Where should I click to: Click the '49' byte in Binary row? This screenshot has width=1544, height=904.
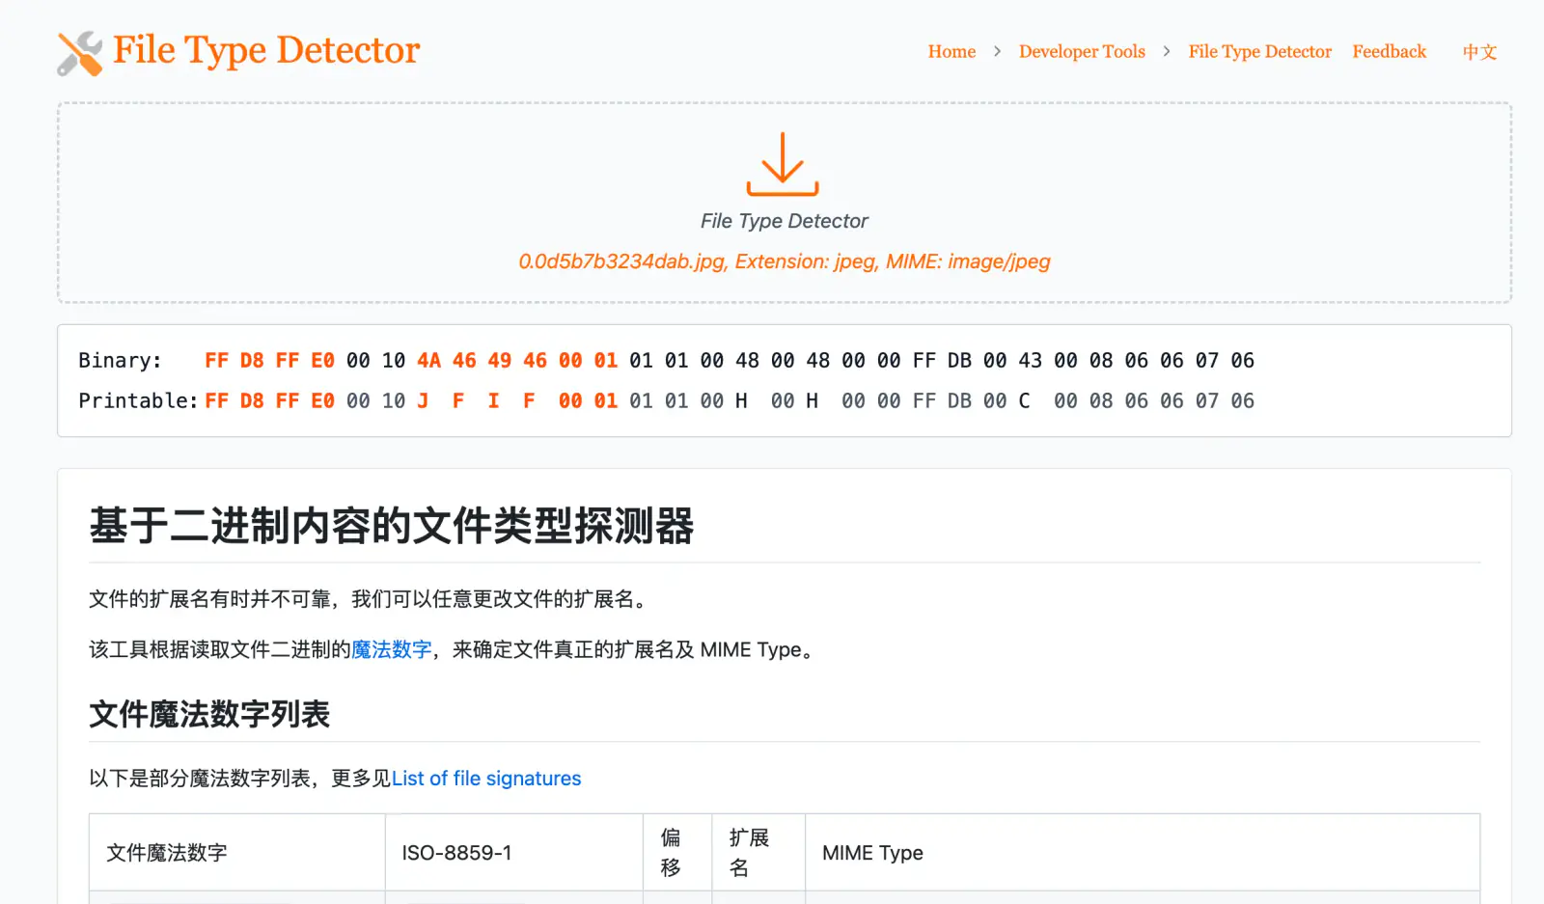point(500,361)
